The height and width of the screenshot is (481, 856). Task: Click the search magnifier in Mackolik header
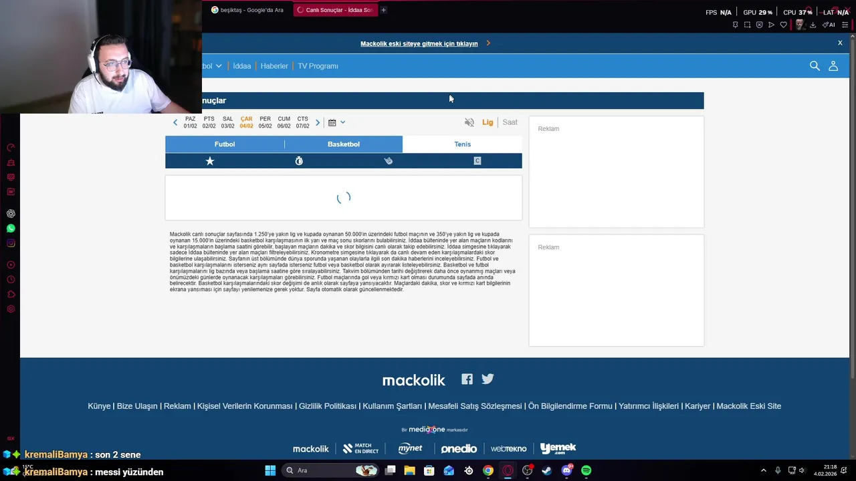(815, 65)
